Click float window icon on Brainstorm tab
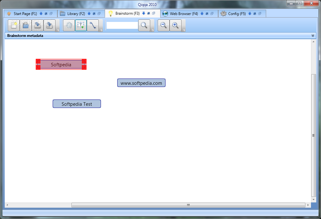The width and height of the screenshot is (321, 219). click(154, 13)
